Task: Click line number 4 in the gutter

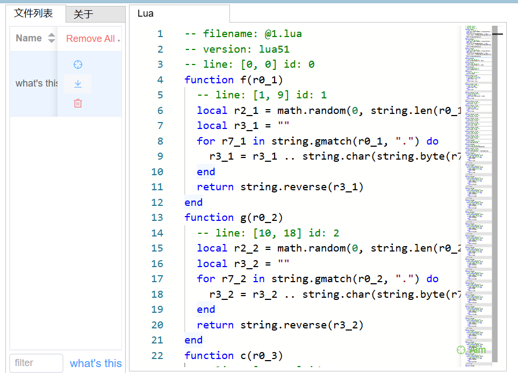Action: pyautogui.click(x=160, y=80)
